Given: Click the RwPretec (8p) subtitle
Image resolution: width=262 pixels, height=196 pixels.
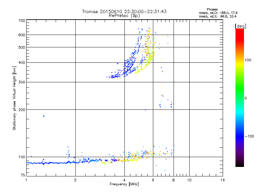Looking at the screenshot, I should click(x=124, y=15).
